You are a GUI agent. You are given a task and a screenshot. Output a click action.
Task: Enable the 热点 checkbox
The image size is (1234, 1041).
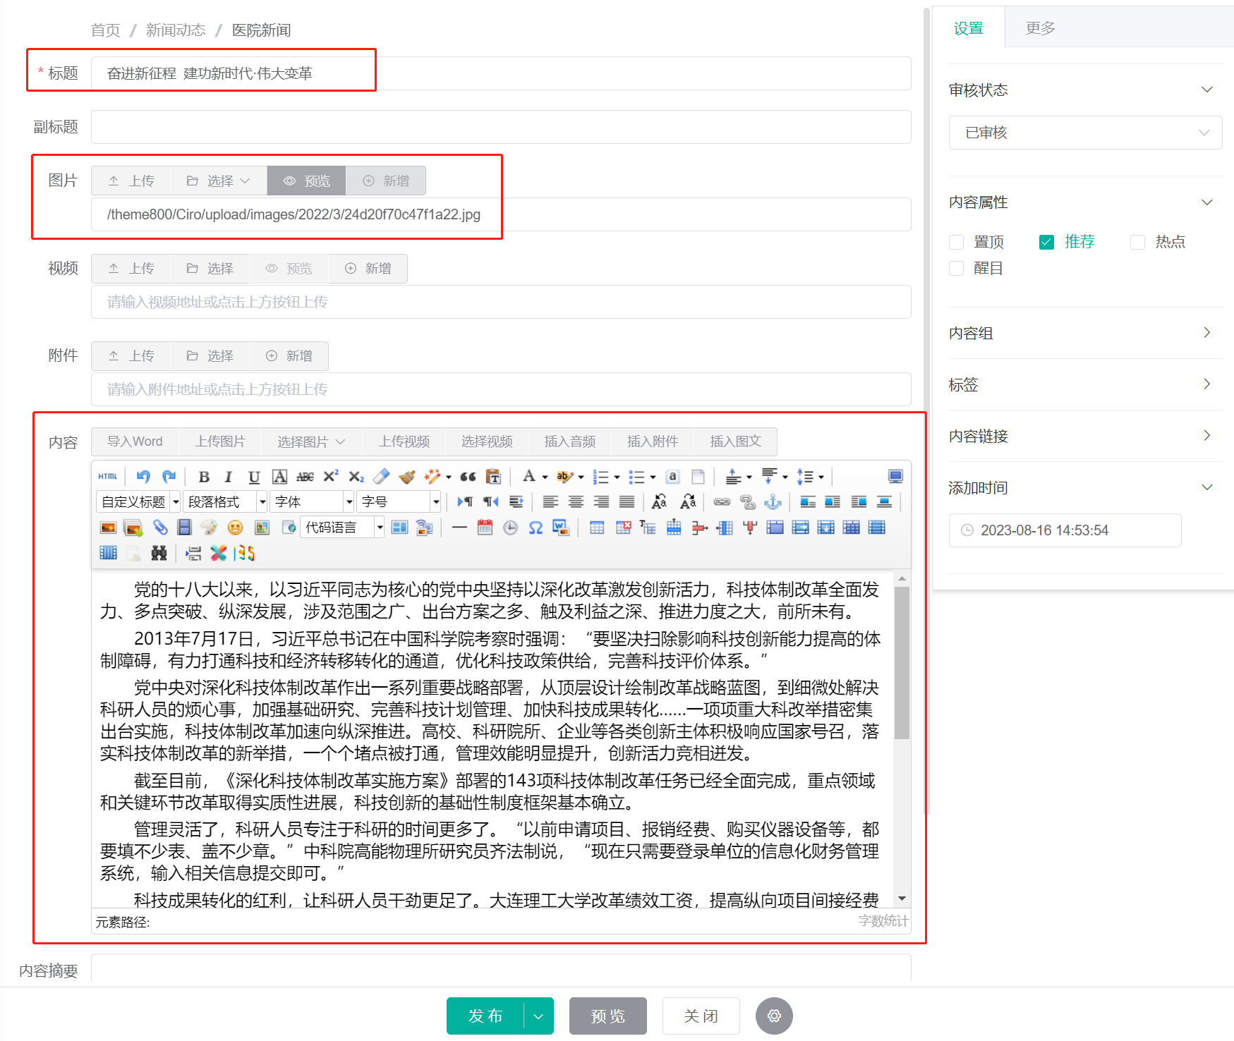(x=1137, y=242)
